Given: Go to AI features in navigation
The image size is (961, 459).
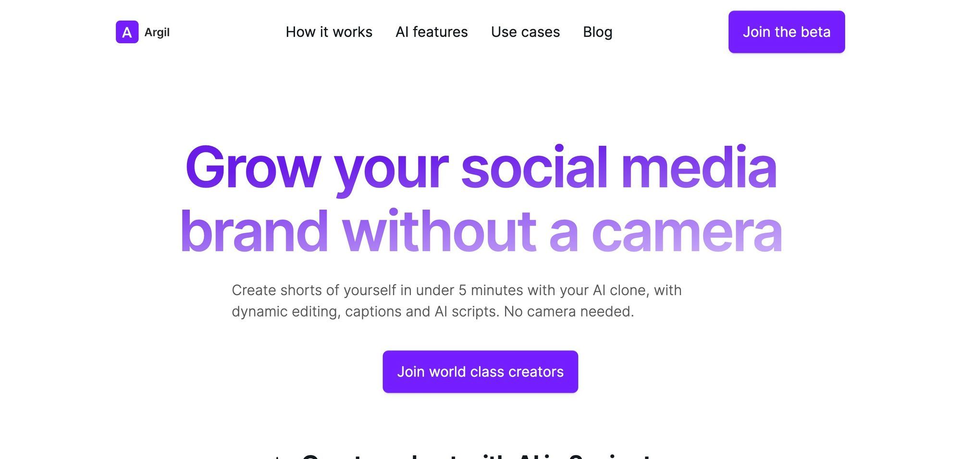Looking at the screenshot, I should click(431, 32).
